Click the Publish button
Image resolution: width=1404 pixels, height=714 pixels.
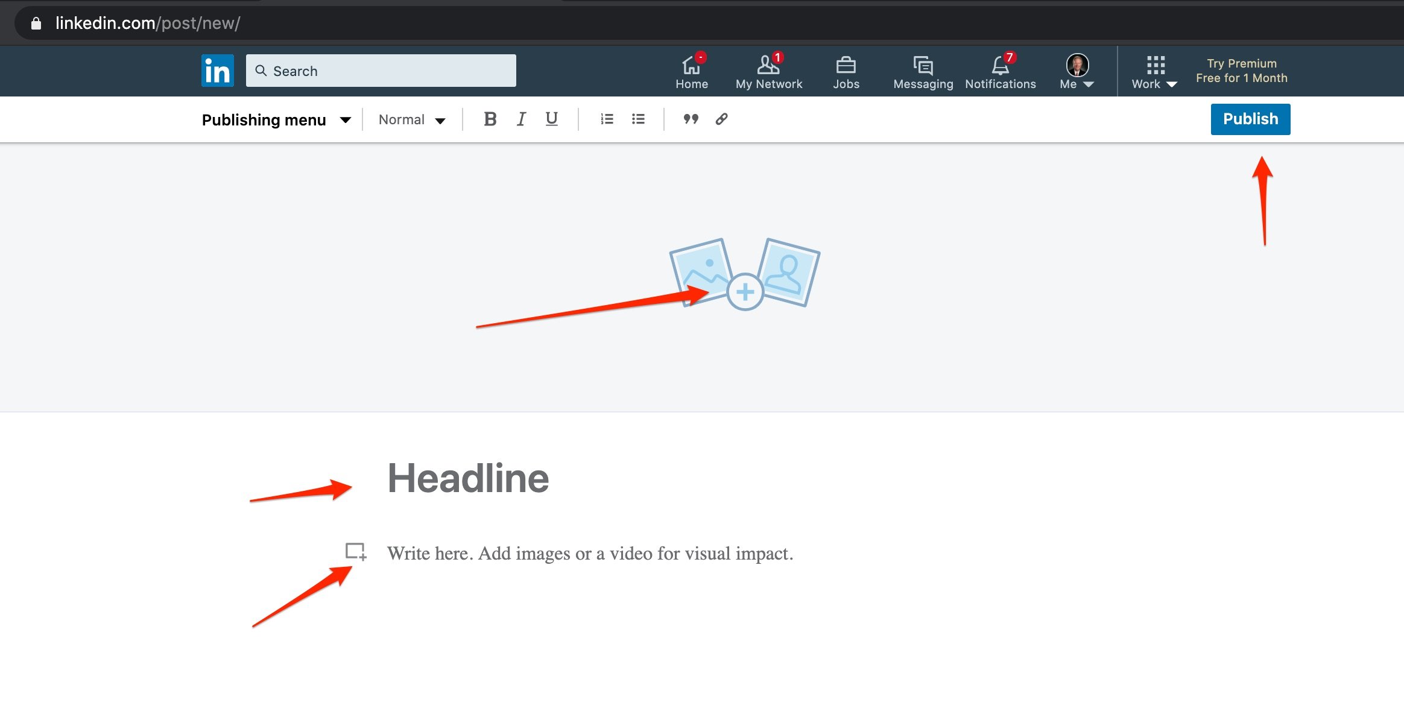1251,119
